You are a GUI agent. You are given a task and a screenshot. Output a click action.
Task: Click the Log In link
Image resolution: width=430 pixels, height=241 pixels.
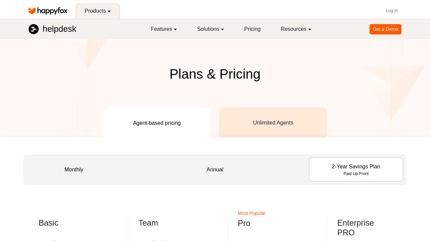tap(392, 11)
